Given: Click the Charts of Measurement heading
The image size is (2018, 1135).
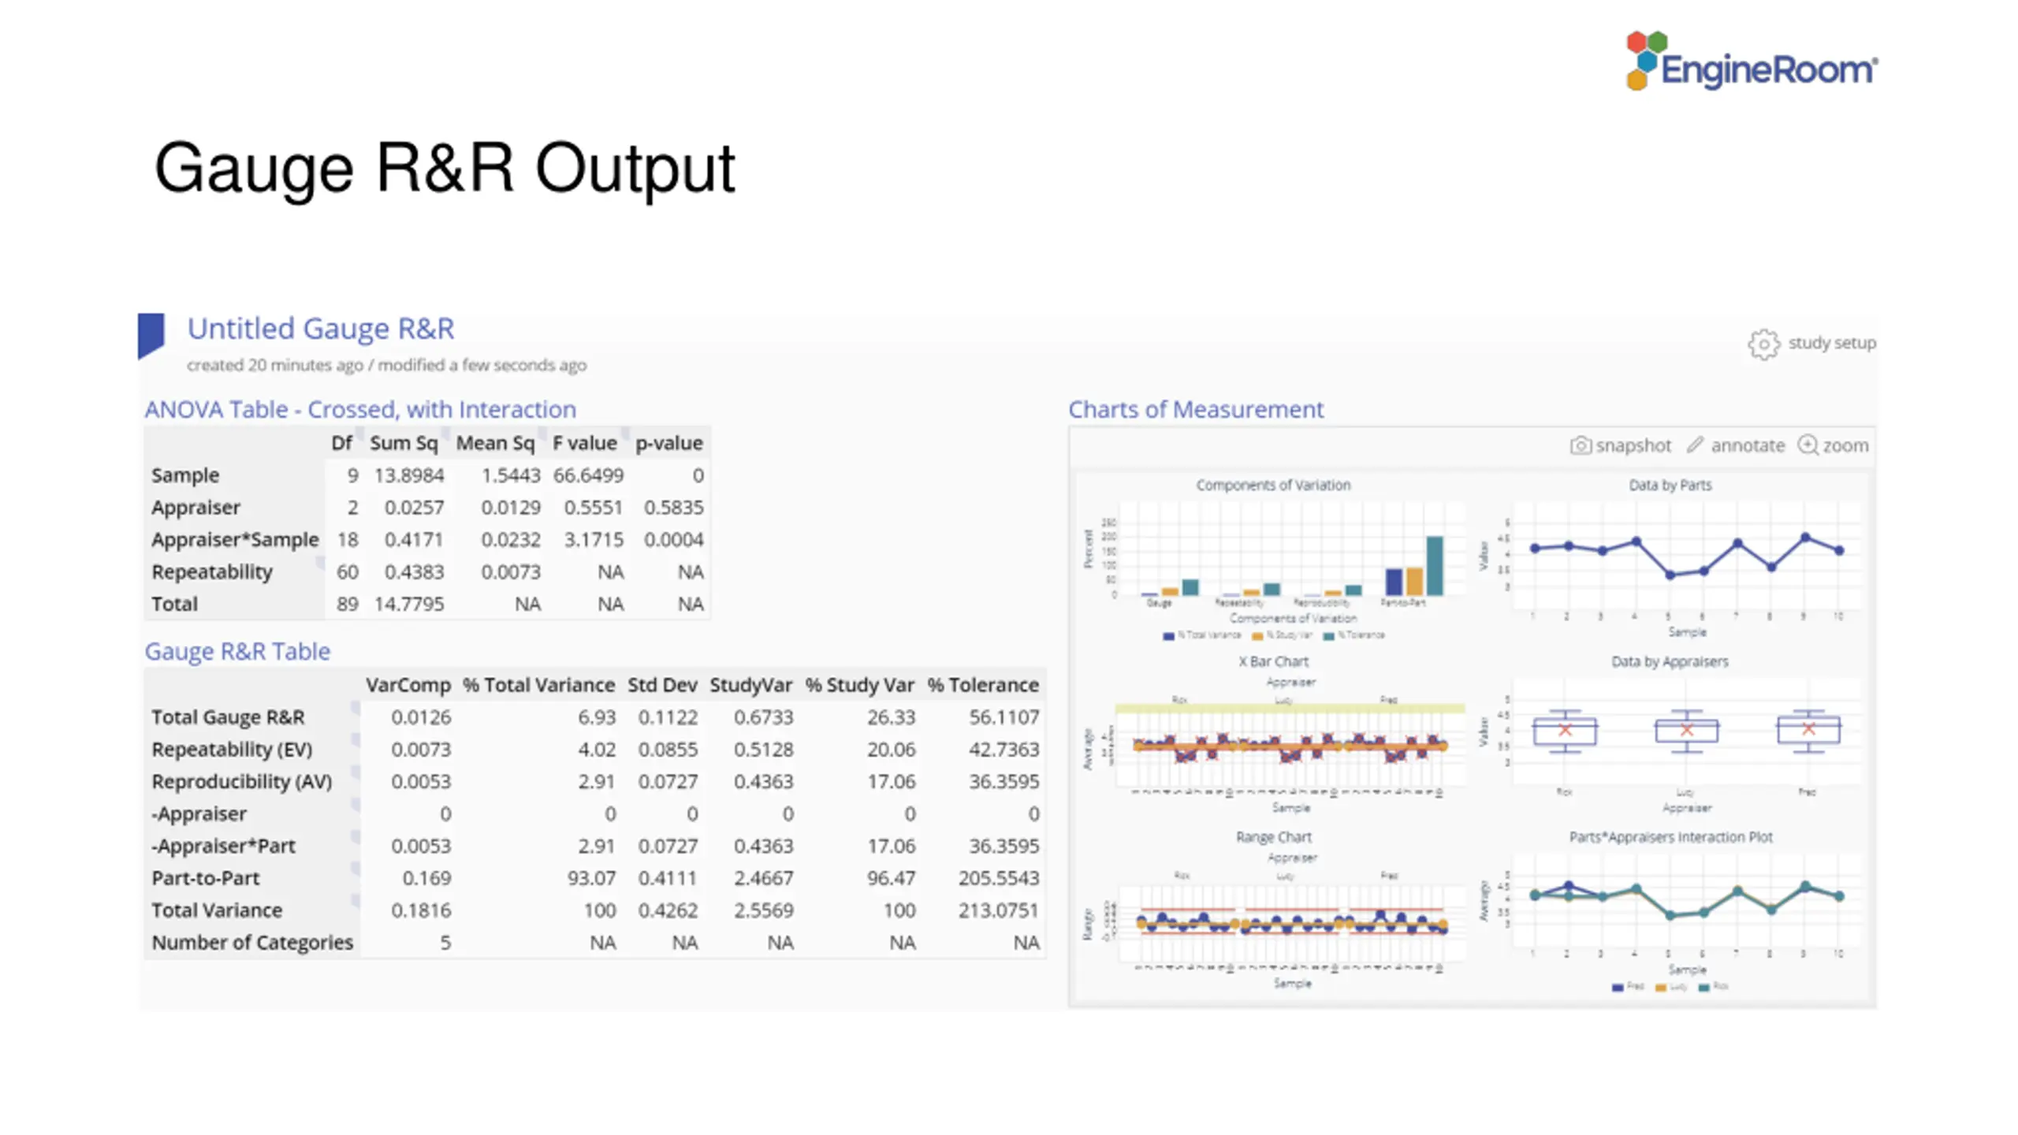Looking at the screenshot, I should click(1195, 409).
